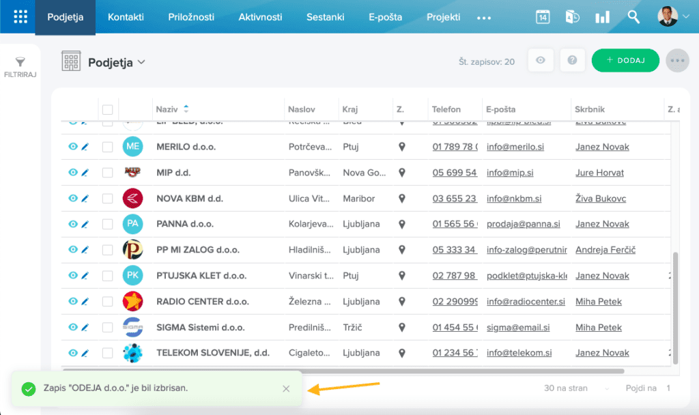Viewport: 699px width, 415px height.
Task: Switch to the E-pošta tab
Action: tap(385, 17)
